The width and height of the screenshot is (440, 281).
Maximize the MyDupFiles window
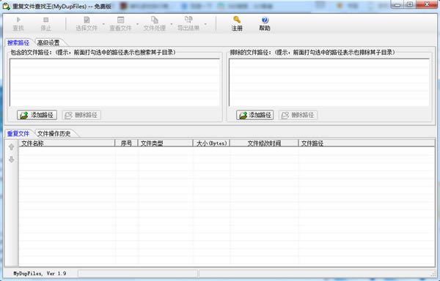click(410, 4)
